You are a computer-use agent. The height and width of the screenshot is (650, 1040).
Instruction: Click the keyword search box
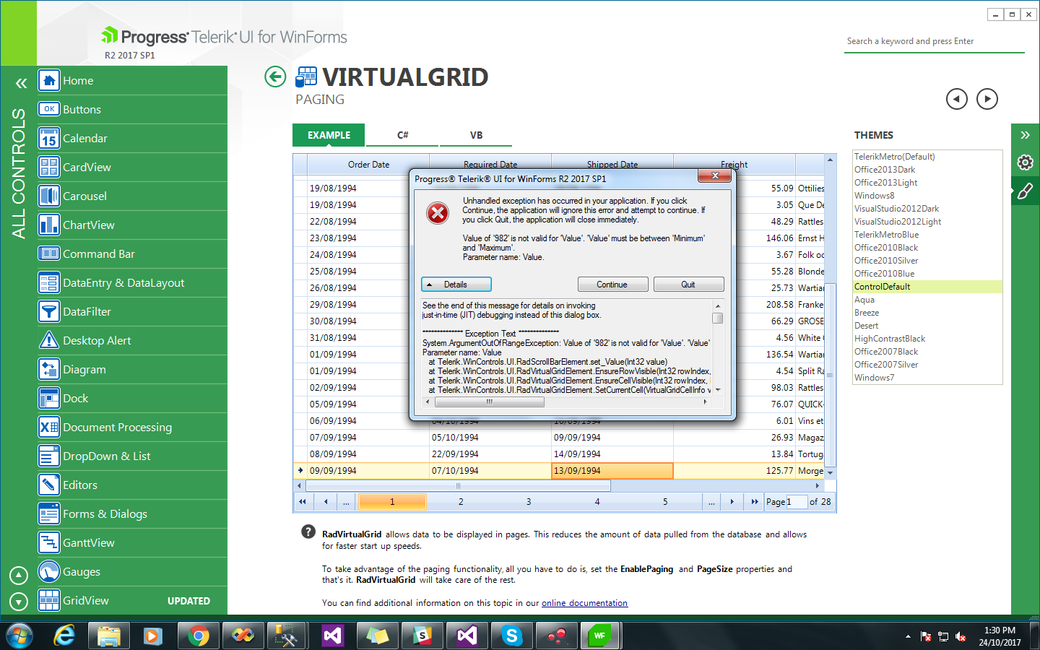[935, 41]
